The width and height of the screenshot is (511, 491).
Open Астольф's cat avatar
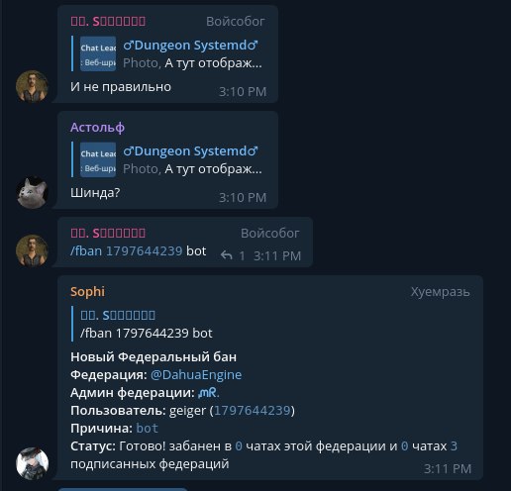pyautogui.click(x=32, y=192)
